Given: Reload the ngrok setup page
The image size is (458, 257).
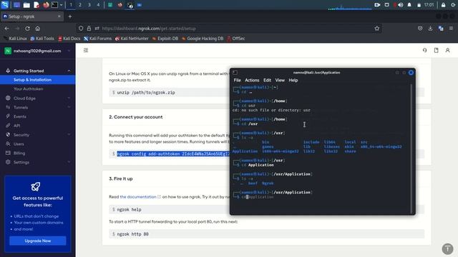Looking at the screenshot, I should tap(27, 29).
